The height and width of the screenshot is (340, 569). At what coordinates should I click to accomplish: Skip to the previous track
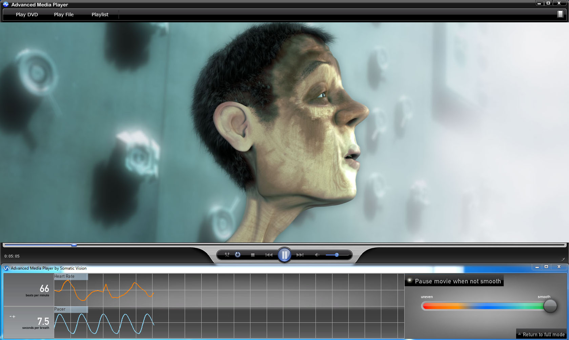point(269,255)
